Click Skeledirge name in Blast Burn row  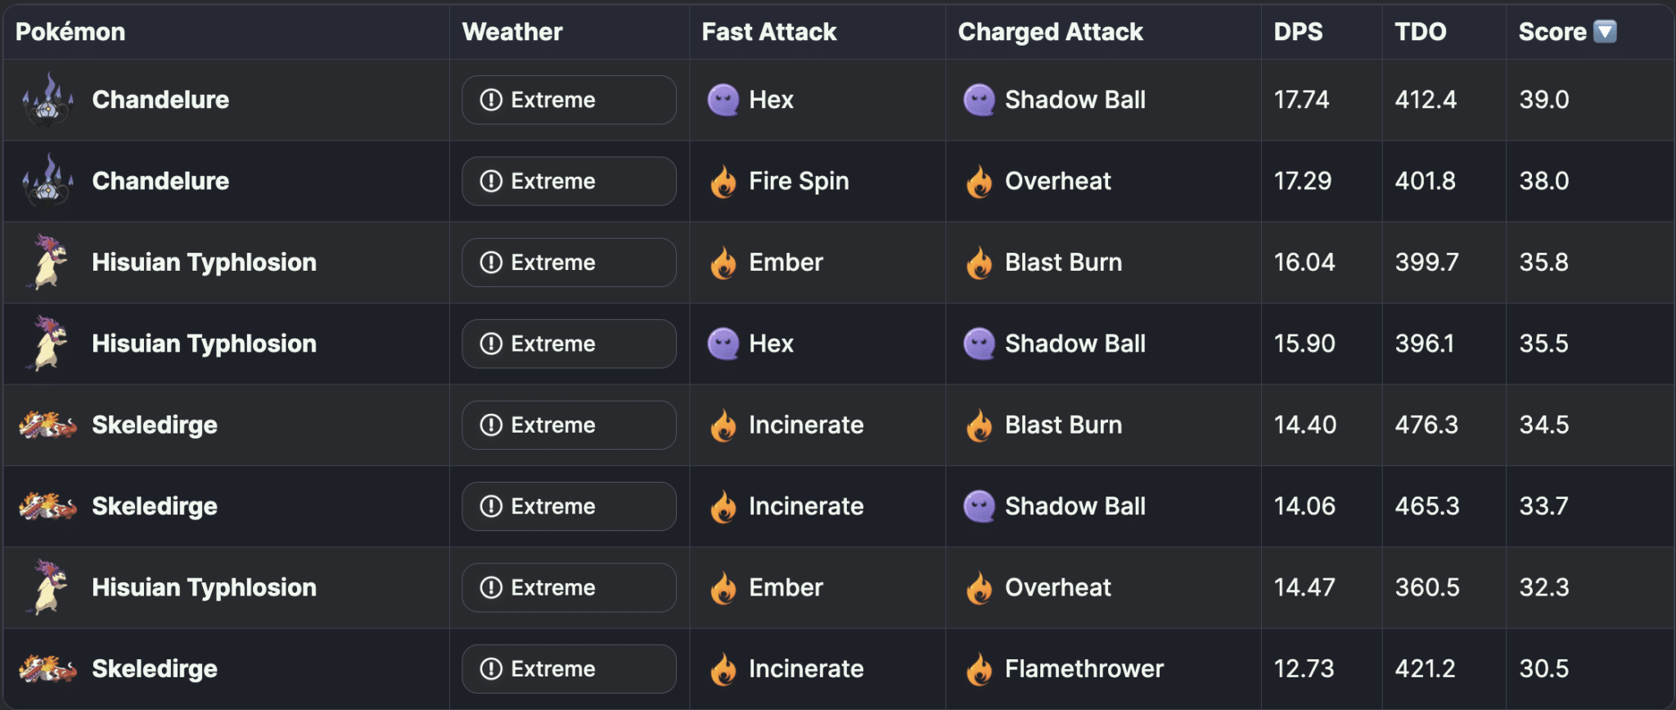155,425
